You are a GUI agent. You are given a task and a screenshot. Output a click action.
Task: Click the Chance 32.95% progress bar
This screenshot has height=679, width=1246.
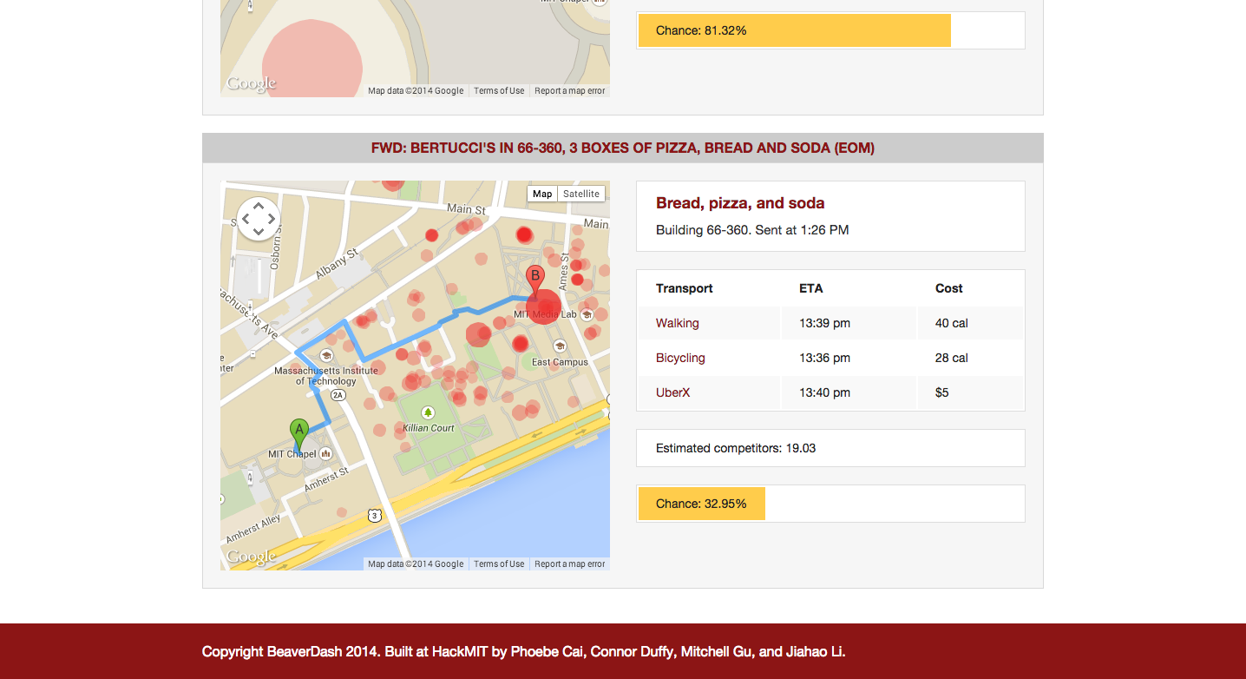[x=830, y=504]
